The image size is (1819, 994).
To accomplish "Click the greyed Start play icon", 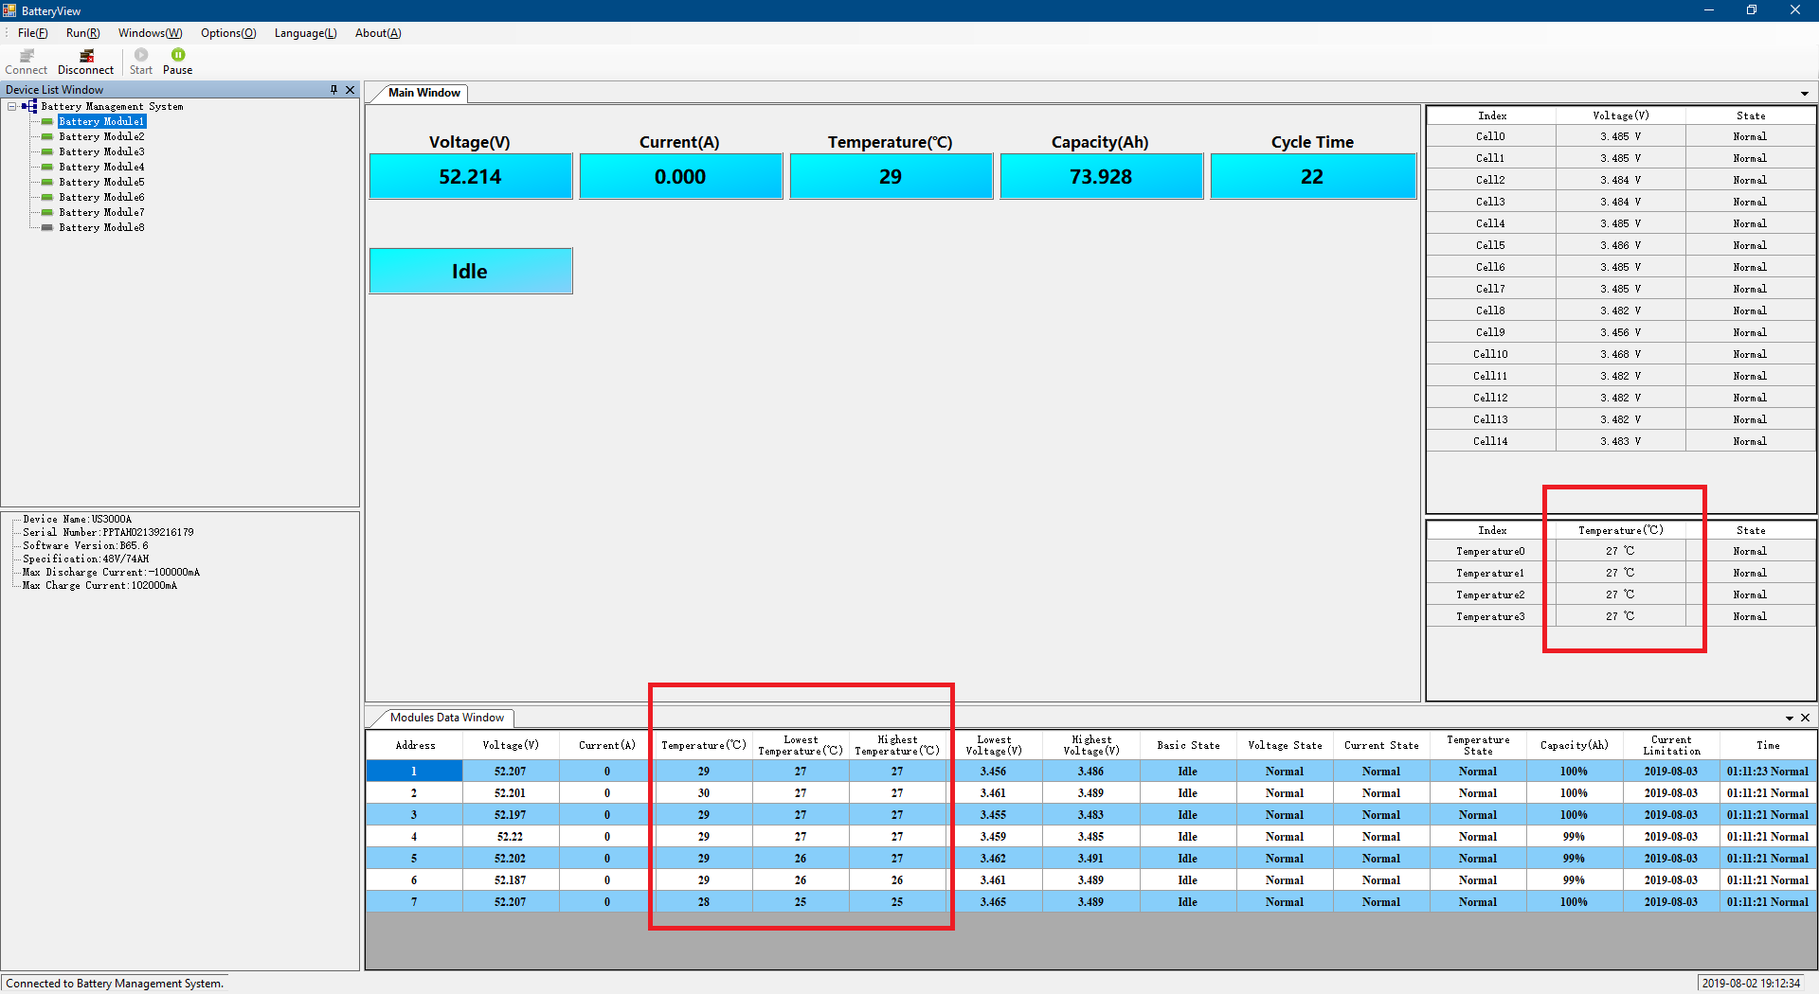I will (141, 55).
